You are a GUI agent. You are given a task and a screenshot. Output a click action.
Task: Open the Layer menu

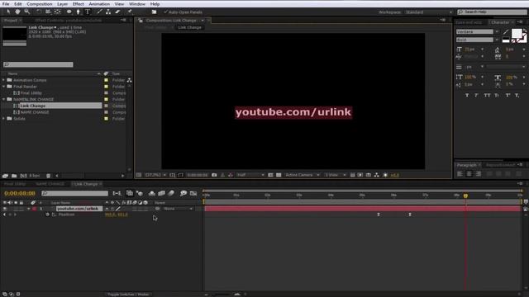pyautogui.click(x=63, y=4)
